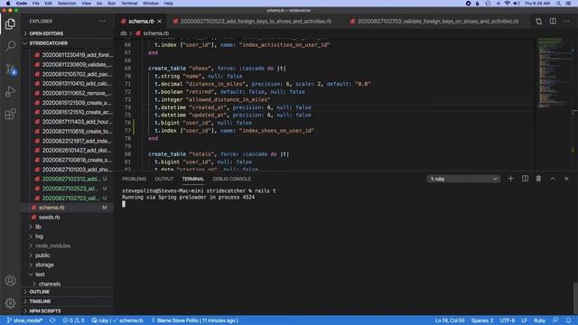Open the Search view in activity bar
Viewport: 578px width, 325px height.
[x=10, y=46]
